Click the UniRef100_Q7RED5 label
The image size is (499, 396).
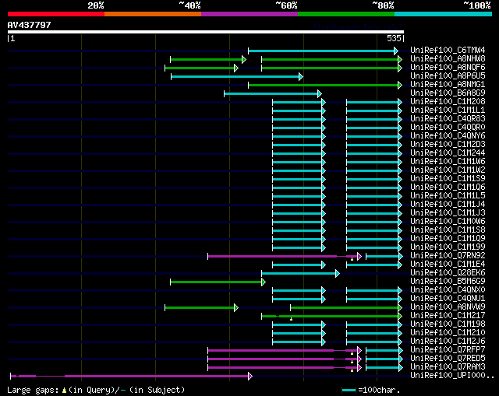[x=448, y=359]
